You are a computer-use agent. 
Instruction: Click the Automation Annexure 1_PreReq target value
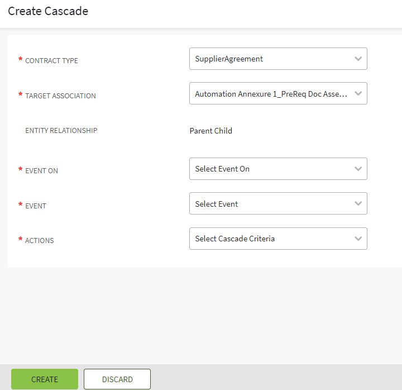(x=271, y=94)
